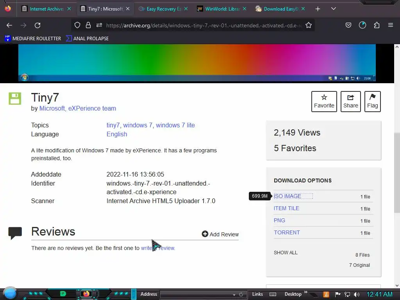Click SHOW ALL download files
400x300 pixels.
(286, 253)
